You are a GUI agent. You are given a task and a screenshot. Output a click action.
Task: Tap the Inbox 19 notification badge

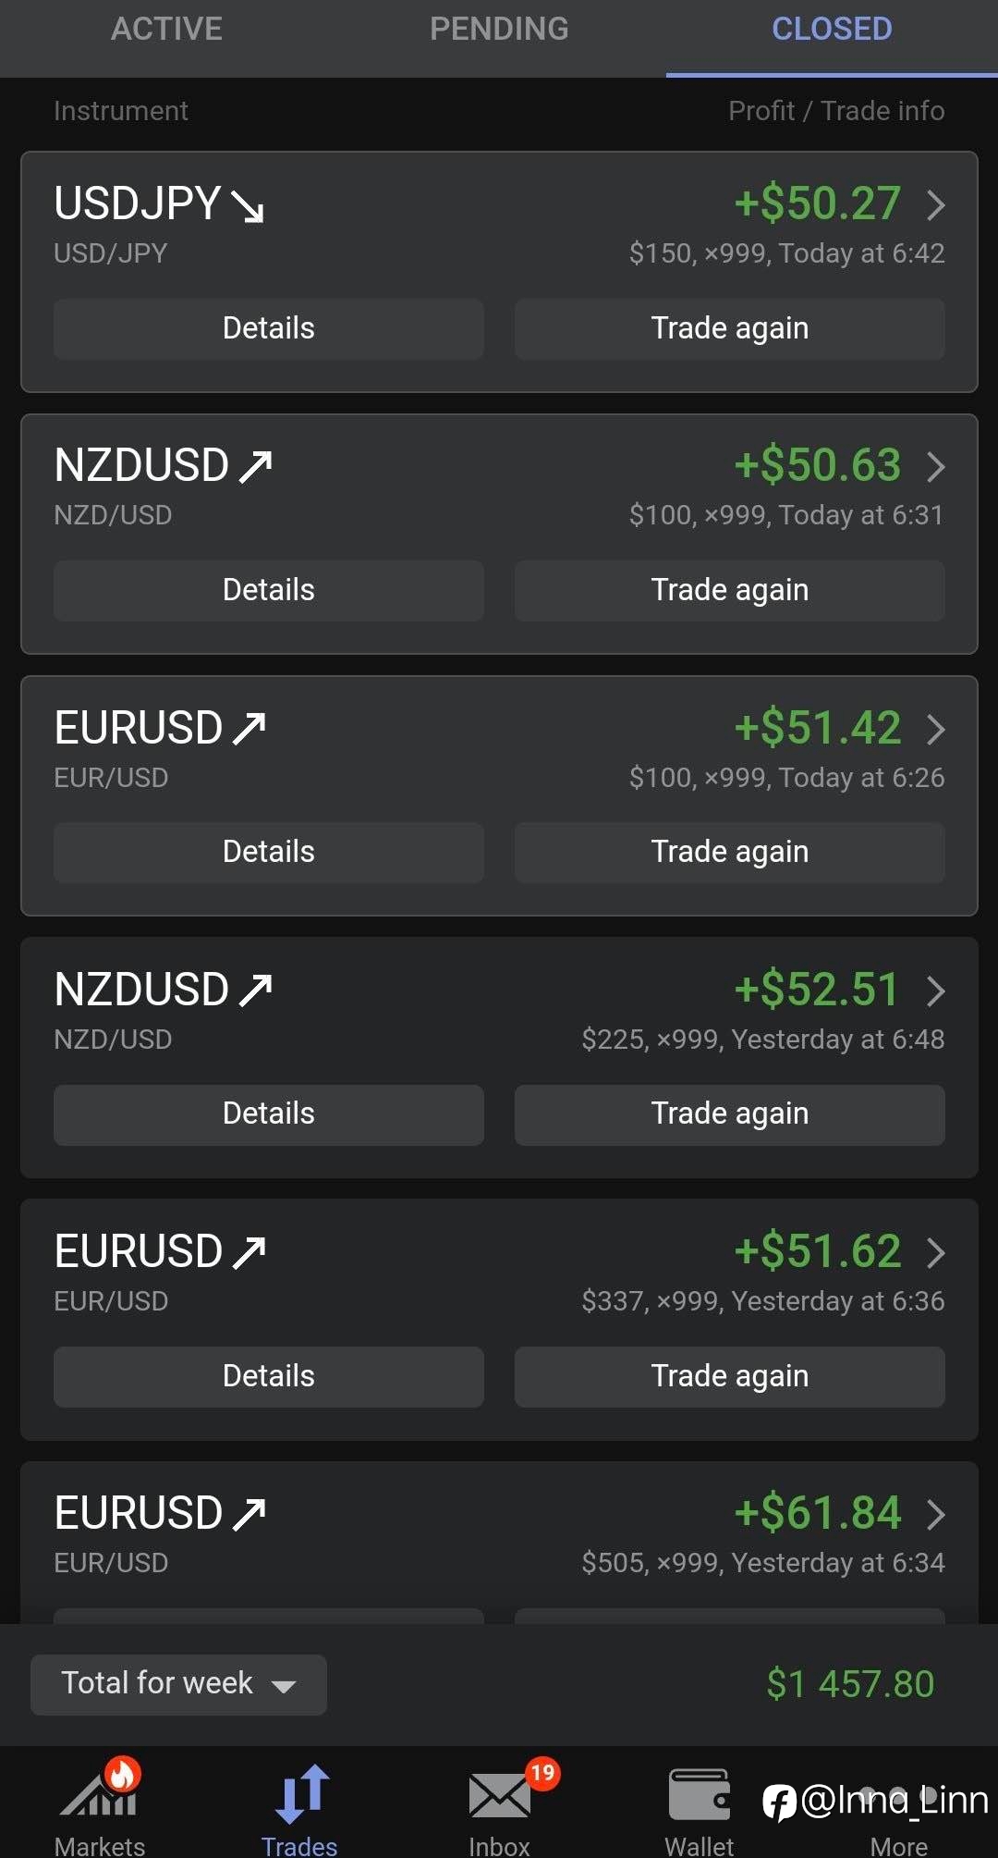coord(542,1773)
